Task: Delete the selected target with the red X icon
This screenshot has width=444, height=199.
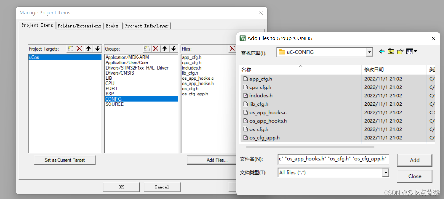Action: click(79, 48)
